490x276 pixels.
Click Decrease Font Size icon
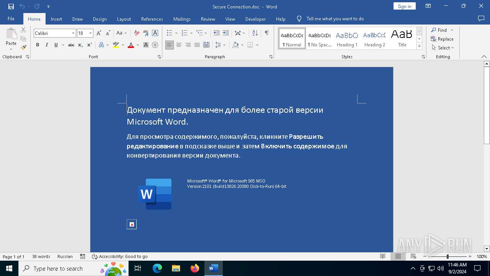(x=108, y=33)
